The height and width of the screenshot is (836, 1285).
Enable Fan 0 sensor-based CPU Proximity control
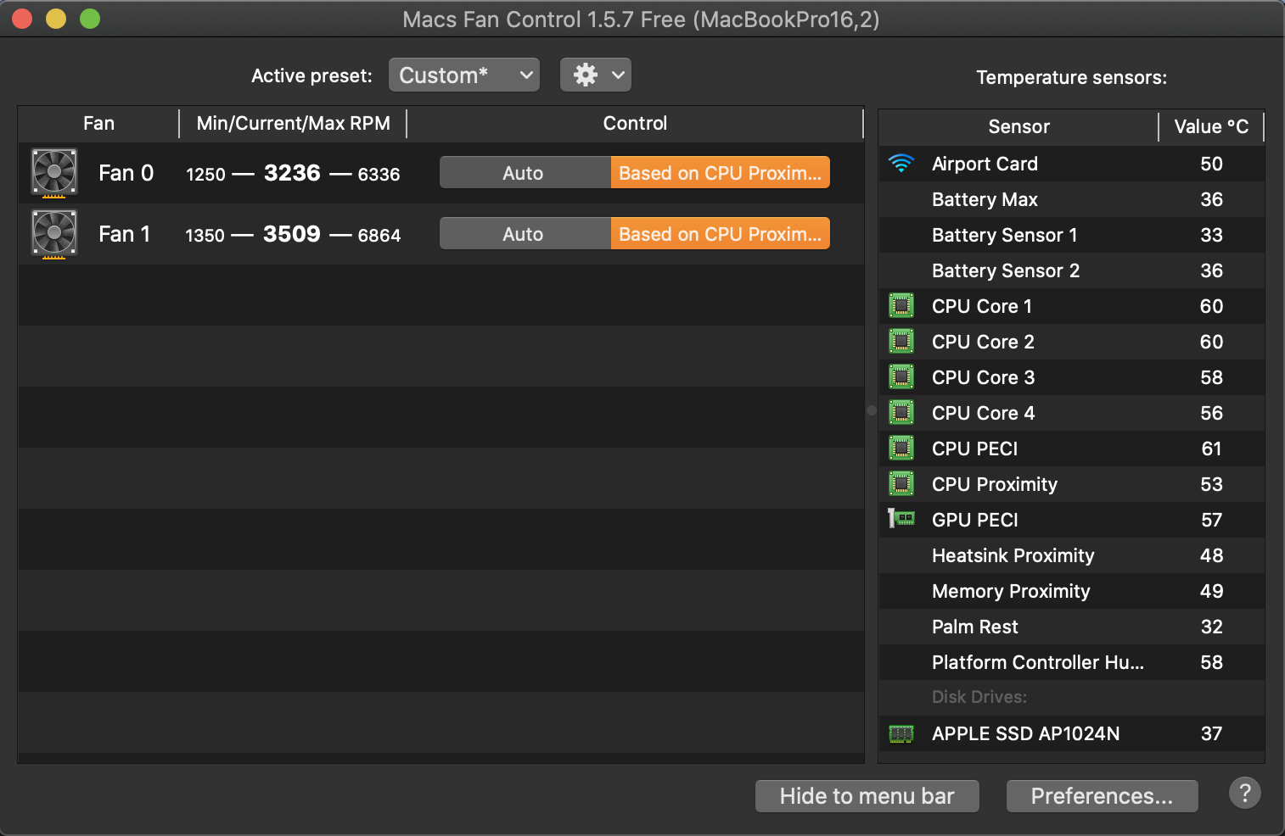(x=720, y=173)
